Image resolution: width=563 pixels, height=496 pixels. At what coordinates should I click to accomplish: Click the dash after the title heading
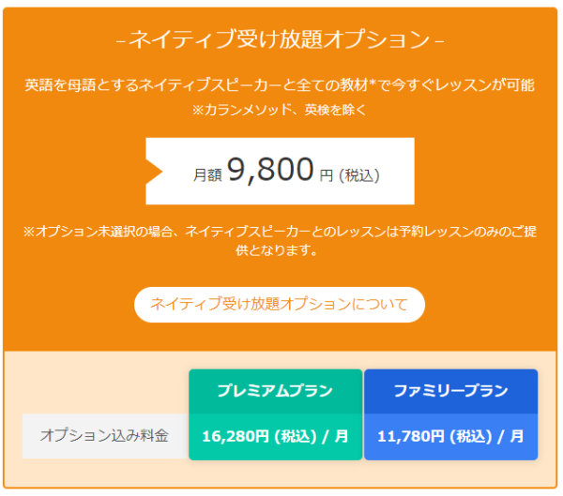click(439, 41)
